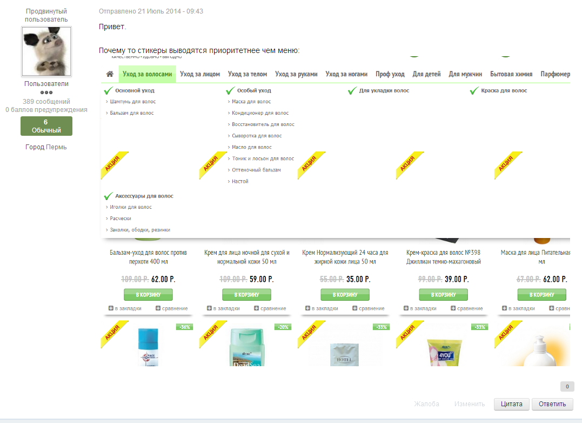Add Бальзам-уход 62.00 Р. to cart
Image resolution: width=582 pixels, height=423 pixels.
(x=148, y=294)
